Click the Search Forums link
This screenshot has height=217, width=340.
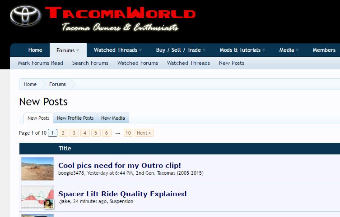pos(90,63)
